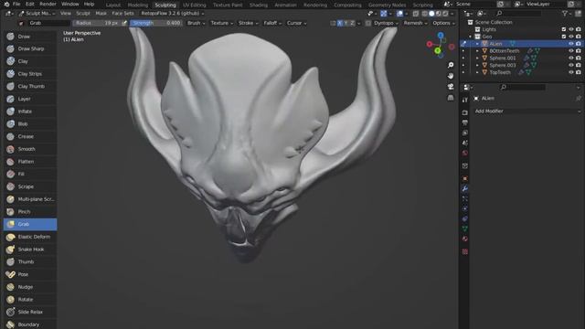Toggle visibility eye of TopTeeth object

click(570, 72)
